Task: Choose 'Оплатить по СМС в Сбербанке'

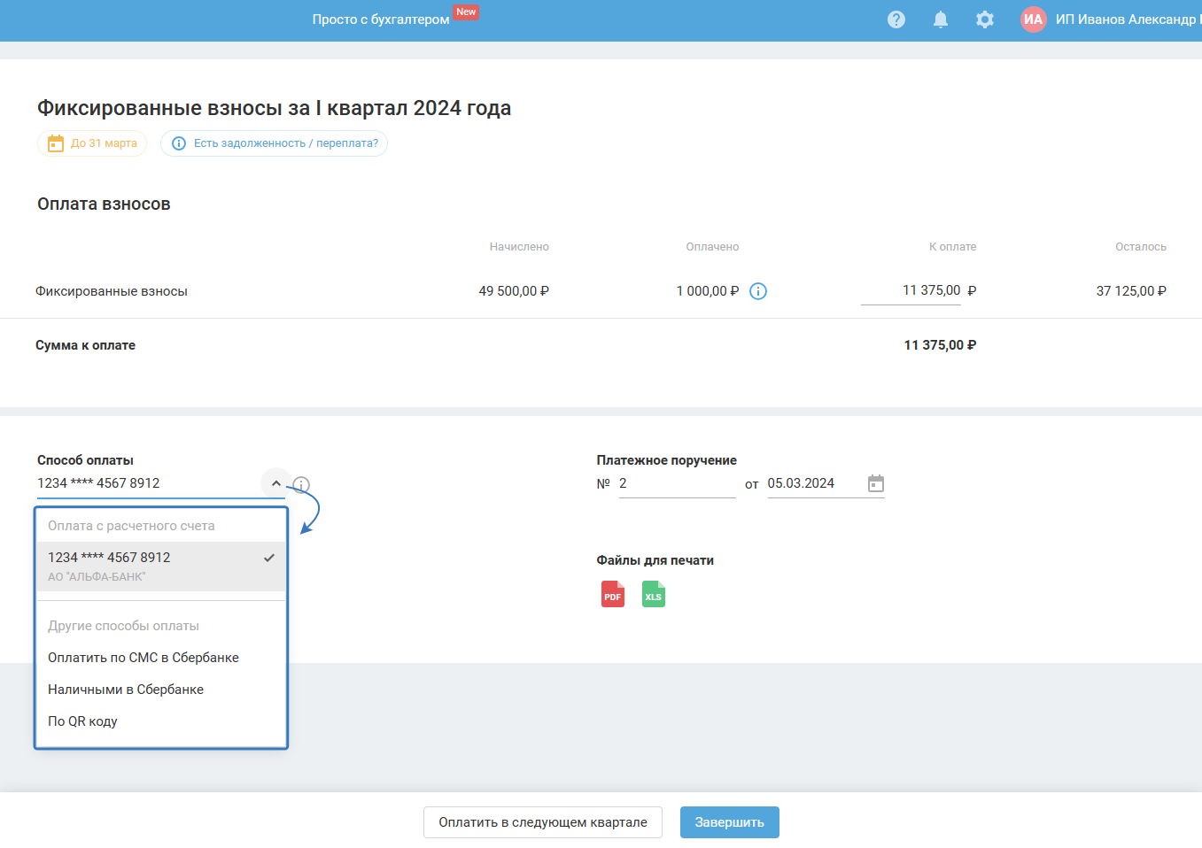Action: 143,658
